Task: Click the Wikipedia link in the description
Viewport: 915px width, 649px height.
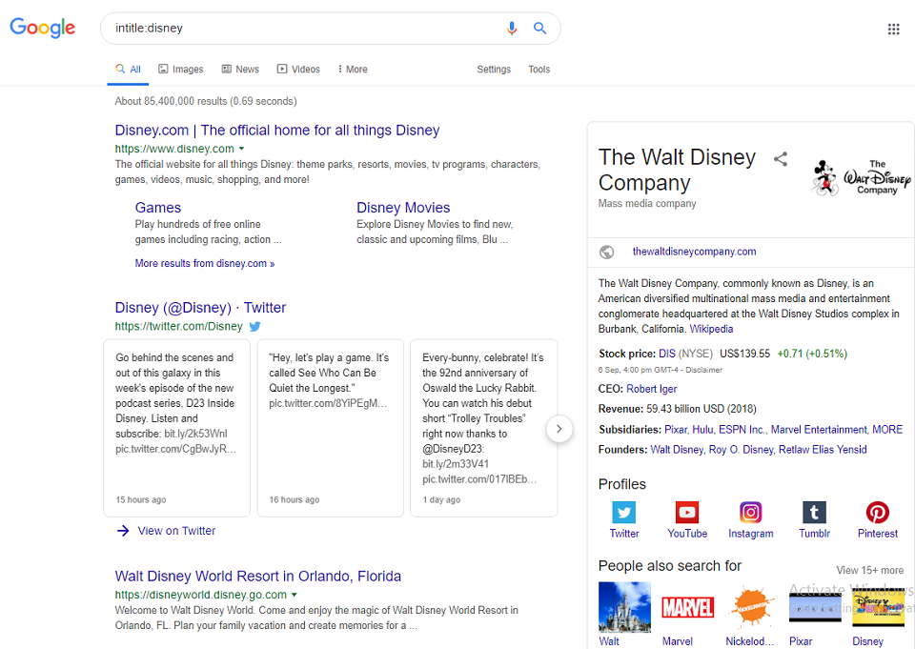Action: (x=711, y=329)
